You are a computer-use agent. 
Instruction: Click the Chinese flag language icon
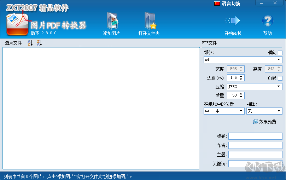[217, 4]
